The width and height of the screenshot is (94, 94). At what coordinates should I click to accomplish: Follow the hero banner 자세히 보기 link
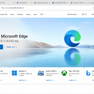click(12, 47)
